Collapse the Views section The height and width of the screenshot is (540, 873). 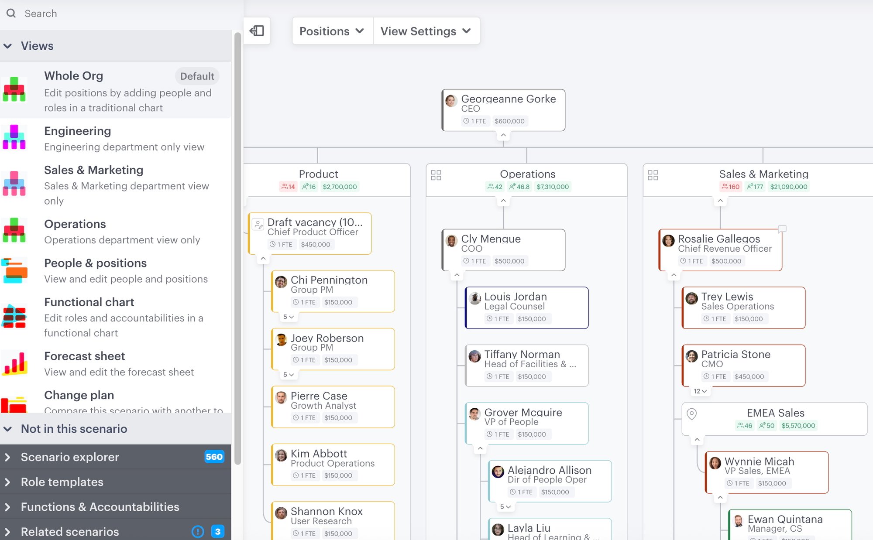pyautogui.click(x=8, y=45)
